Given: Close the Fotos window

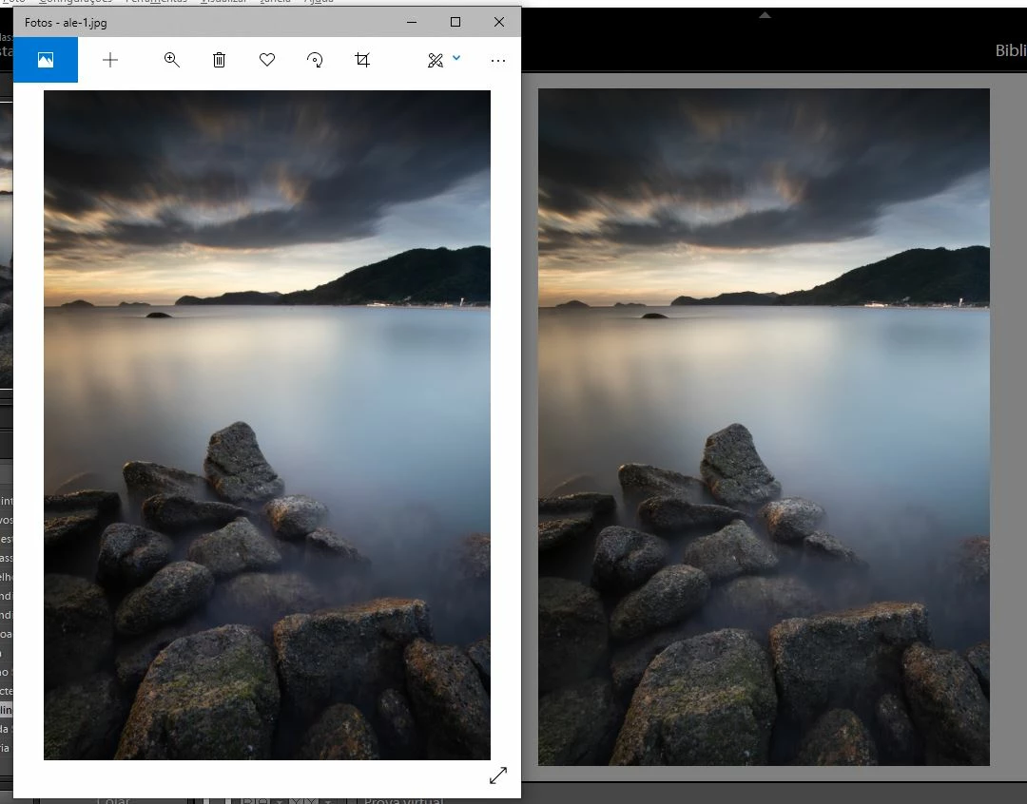Looking at the screenshot, I should (x=499, y=22).
